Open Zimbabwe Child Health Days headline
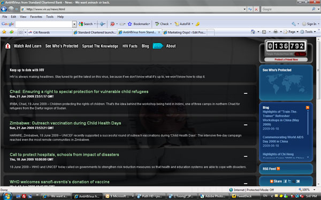 pyautogui.click(x=65, y=123)
